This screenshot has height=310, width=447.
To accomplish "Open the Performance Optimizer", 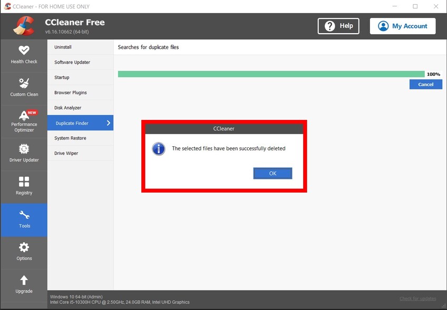I will (24, 121).
